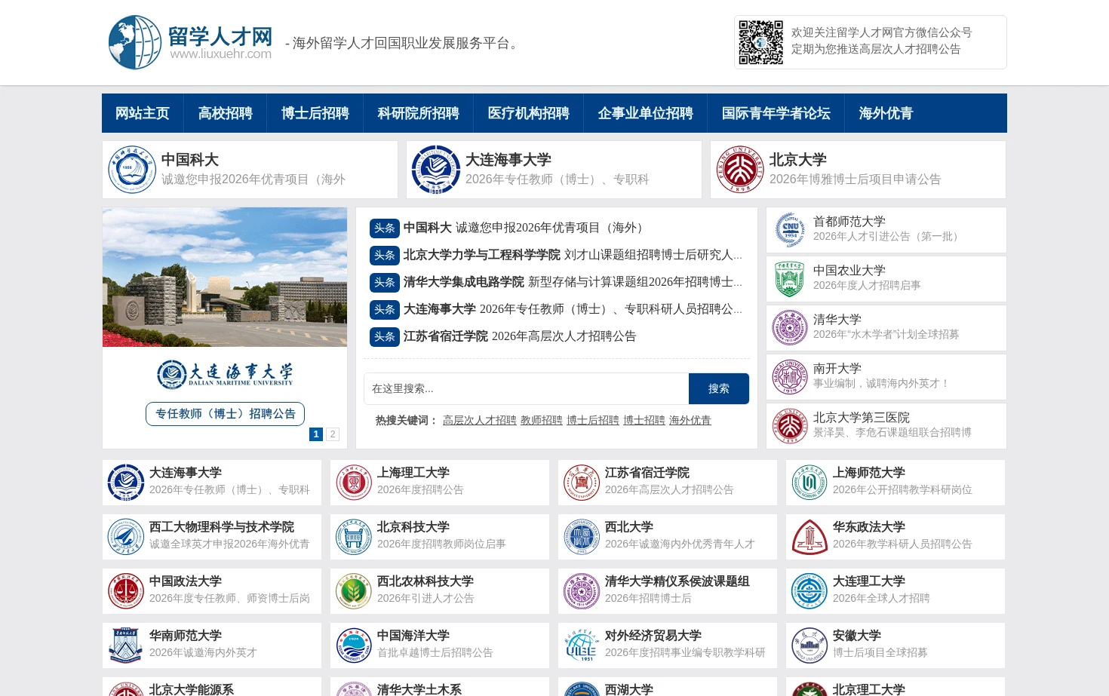The width and height of the screenshot is (1109, 696).
Task: Click the 在这里搜索 search input field
Action: pyautogui.click(x=527, y=388)
